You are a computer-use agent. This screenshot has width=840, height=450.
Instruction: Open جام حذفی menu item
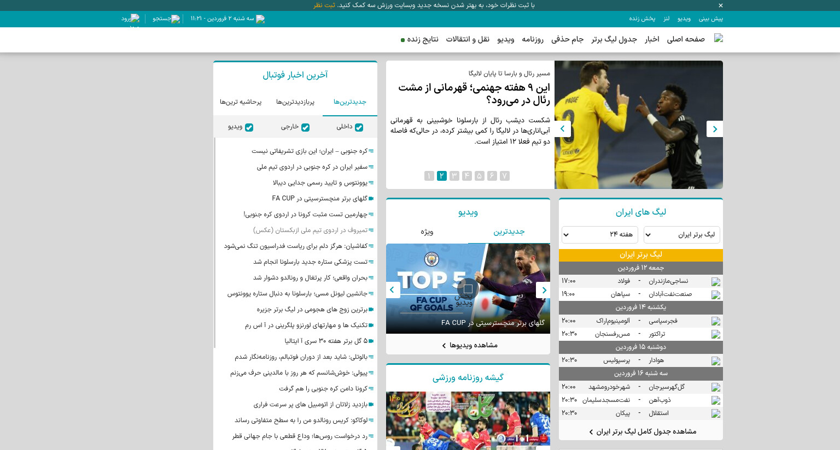pyautogui.click(x=567, y=39)
